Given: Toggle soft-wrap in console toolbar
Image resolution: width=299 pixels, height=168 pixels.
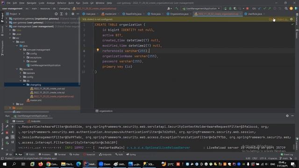Looking at the screenshot, I should click(13, 137).
